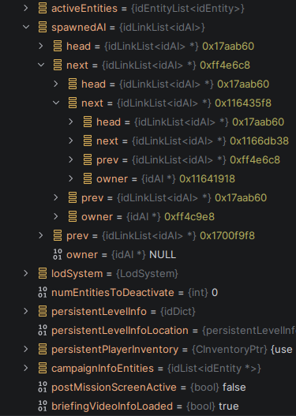Screen dimensions: 296x416
Task: Click the struct icon of prev 0xff4e6c8
Action: [x=88, y=159]
